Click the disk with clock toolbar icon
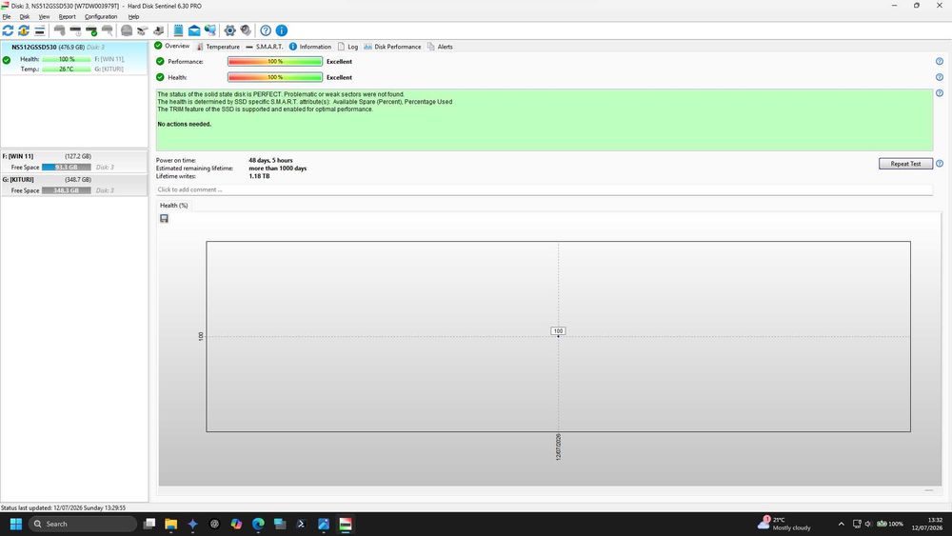The height and width of the screenshot is (536, 952). (75, 30)
